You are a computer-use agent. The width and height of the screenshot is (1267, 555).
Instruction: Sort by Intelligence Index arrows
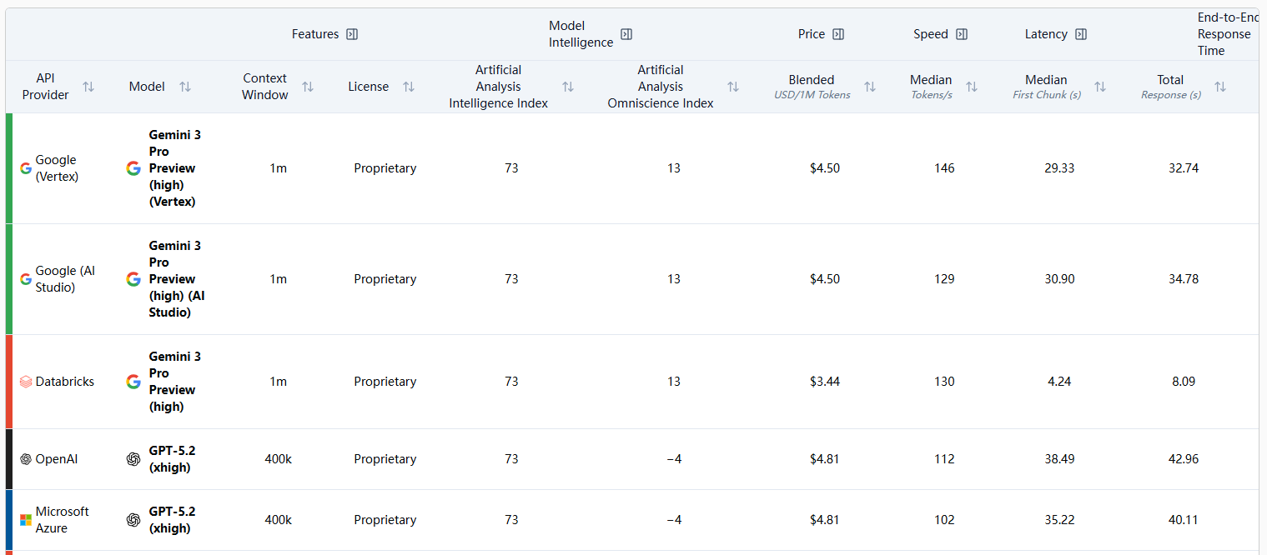point(568,87)
